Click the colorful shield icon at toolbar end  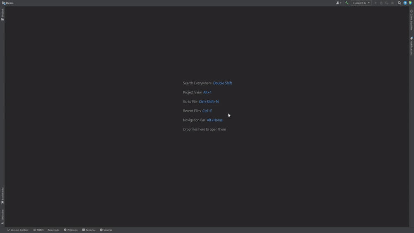pos(411,3)
